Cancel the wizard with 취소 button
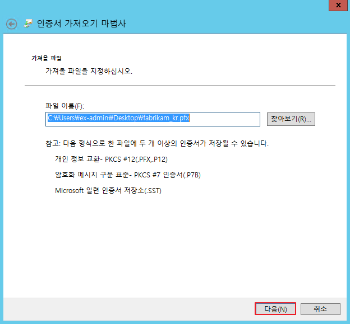 pyautogui.click(x=320, y=309)
